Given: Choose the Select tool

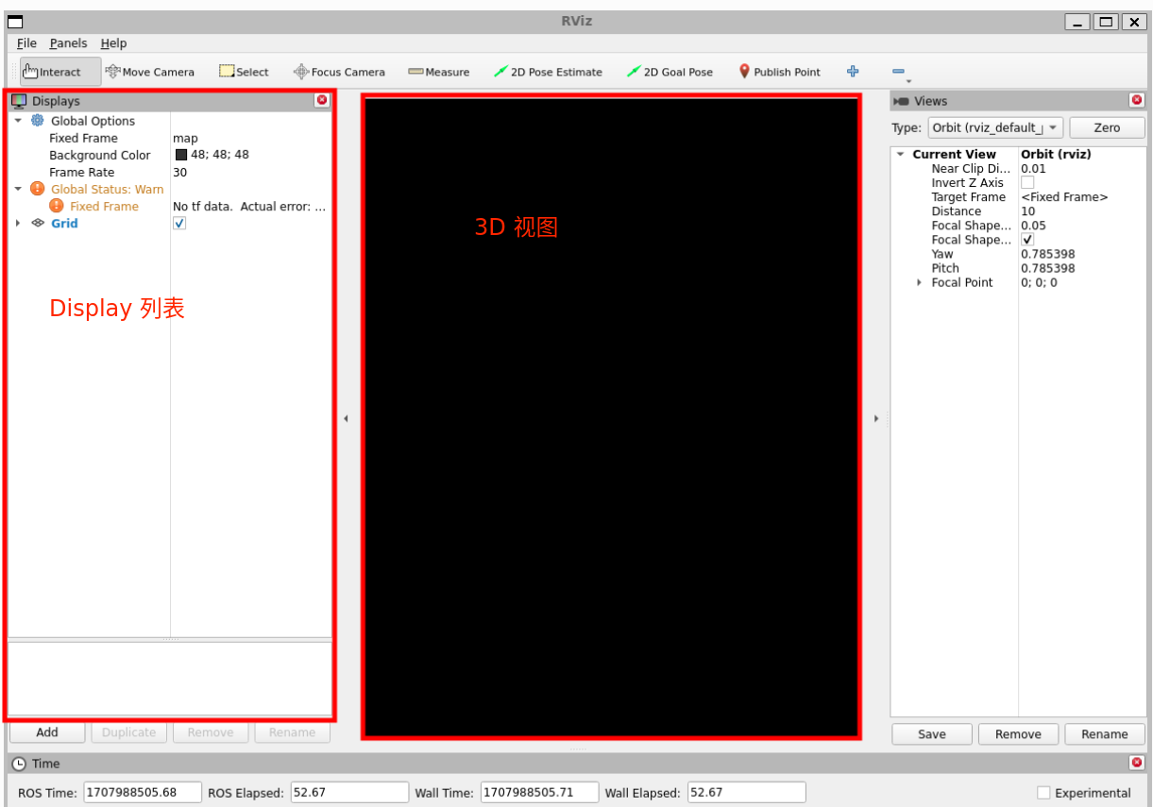Looking at the screenshot, I should coord(244,72).
